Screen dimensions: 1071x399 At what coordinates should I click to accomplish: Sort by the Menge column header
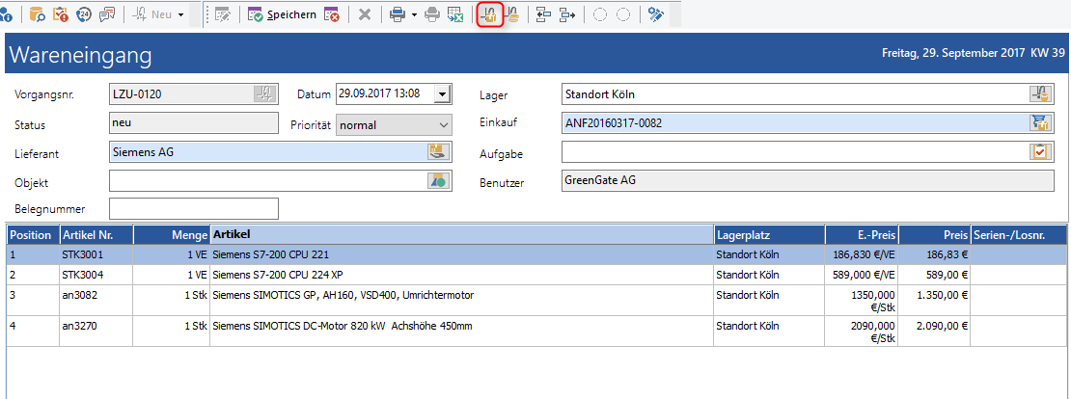pos(172,234)
